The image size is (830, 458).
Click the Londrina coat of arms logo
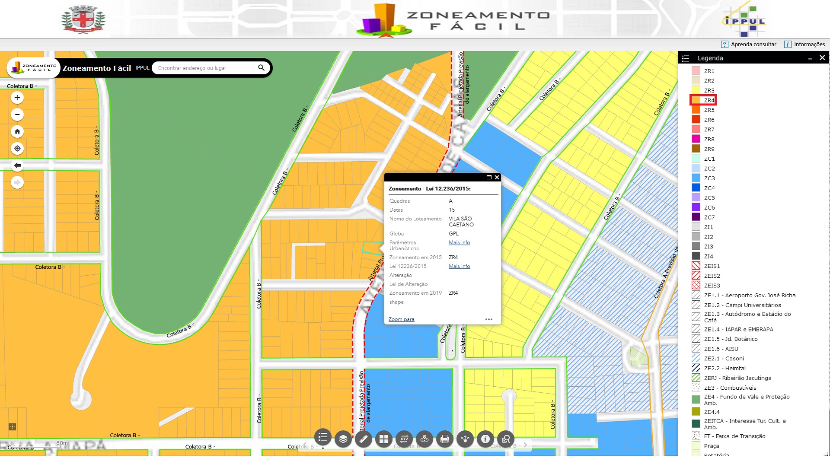83,19
